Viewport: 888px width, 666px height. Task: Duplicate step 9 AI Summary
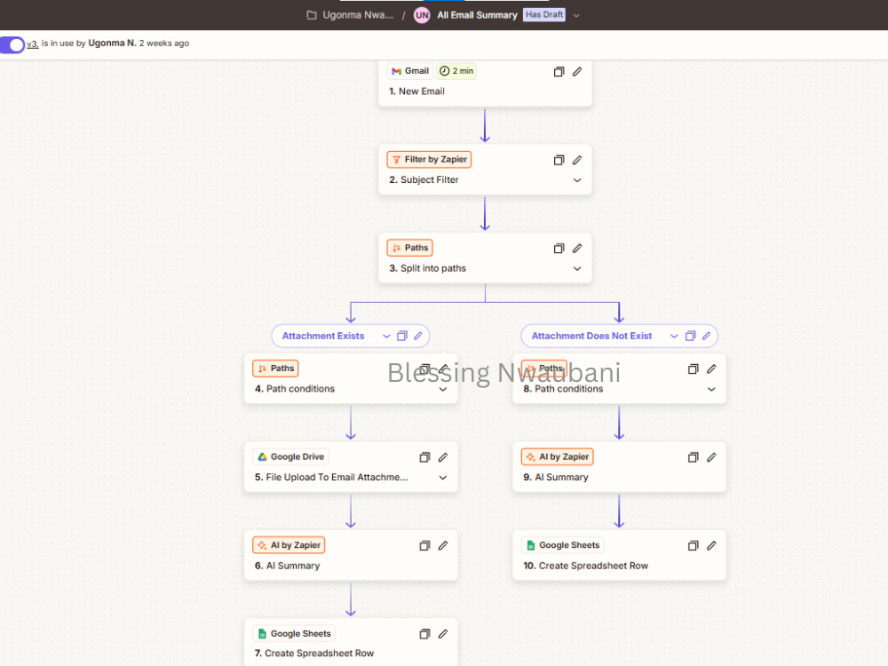[x=694, y=457]
